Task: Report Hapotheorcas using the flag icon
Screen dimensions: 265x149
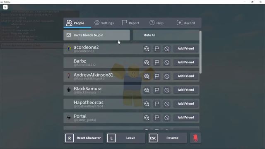Action: click(157, 104)
